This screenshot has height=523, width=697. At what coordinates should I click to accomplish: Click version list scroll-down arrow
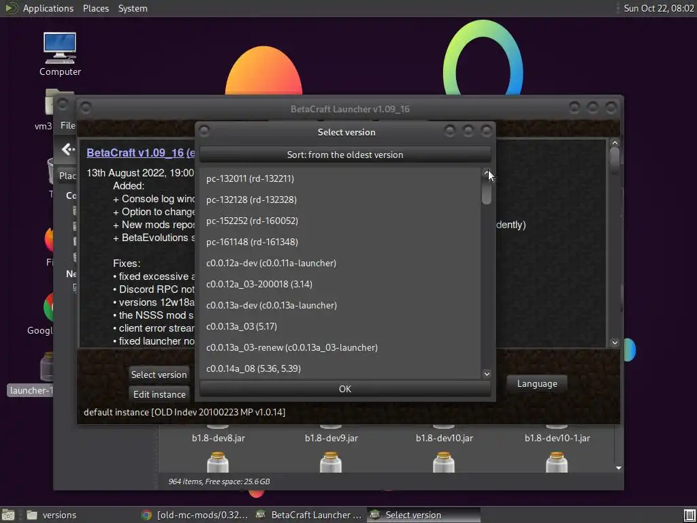(x=487, y=374)
